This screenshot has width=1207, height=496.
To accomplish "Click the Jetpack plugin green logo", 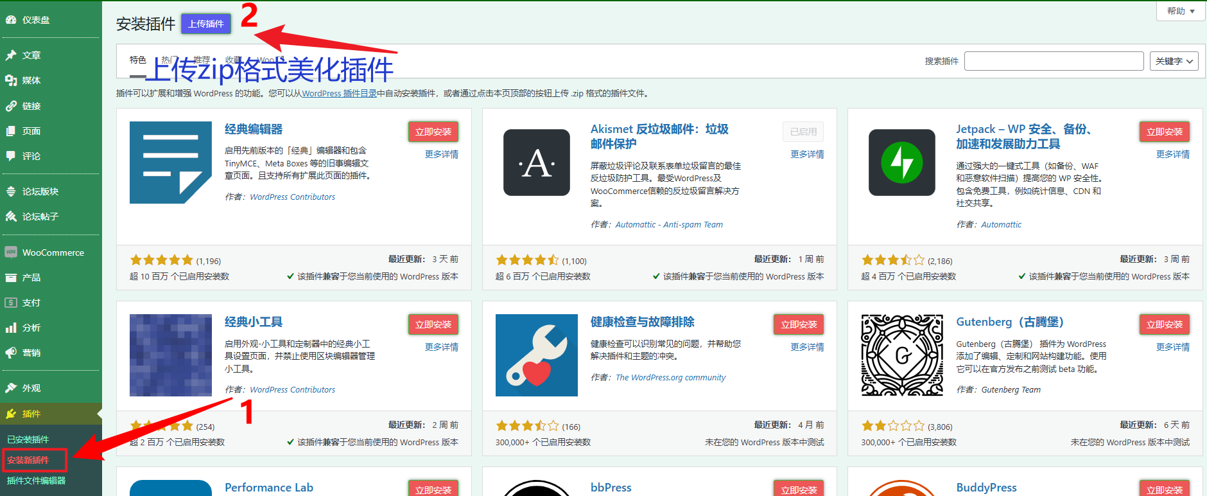I will (901, 163).
